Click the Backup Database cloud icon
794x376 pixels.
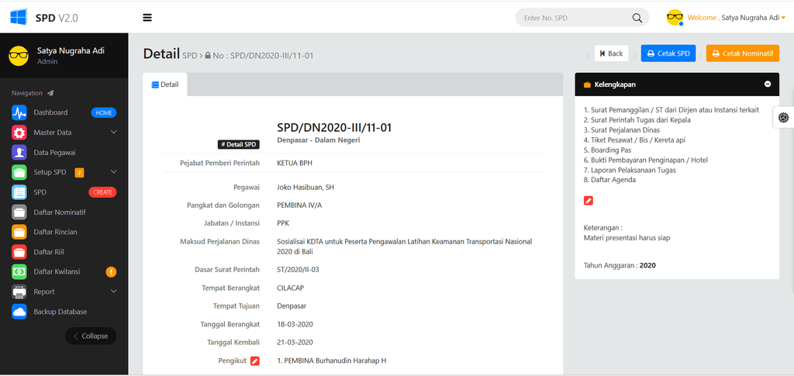(19, 312)
